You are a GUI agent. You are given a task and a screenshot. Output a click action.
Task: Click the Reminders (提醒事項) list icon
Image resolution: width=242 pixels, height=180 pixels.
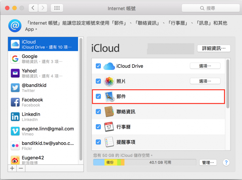tap(109, 142)
